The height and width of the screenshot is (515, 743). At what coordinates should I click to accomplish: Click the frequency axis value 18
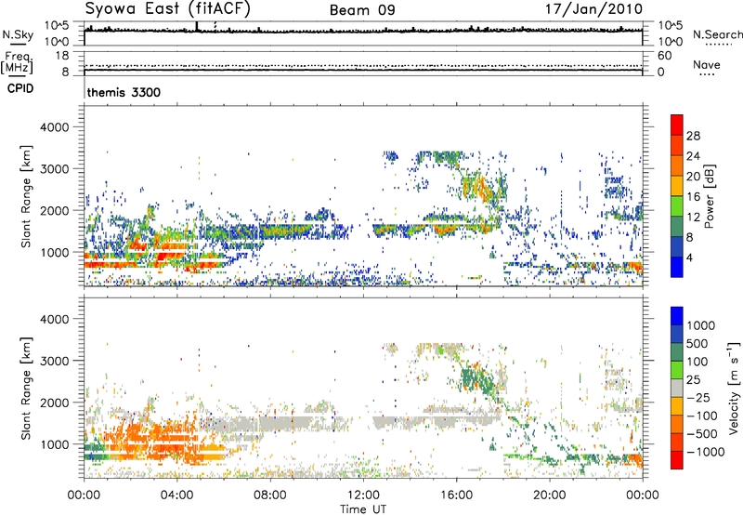[62, 56]
